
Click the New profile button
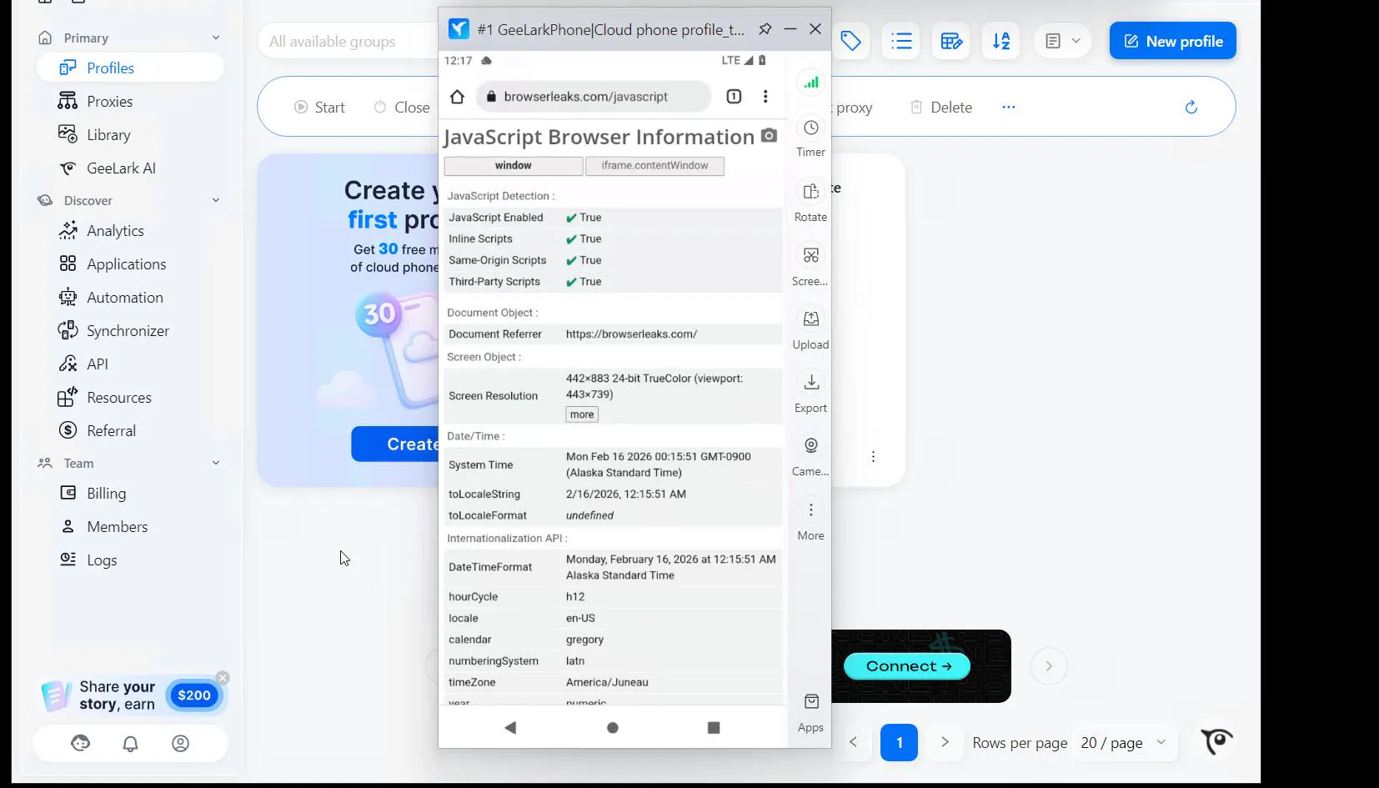[x=1172, y=41]
